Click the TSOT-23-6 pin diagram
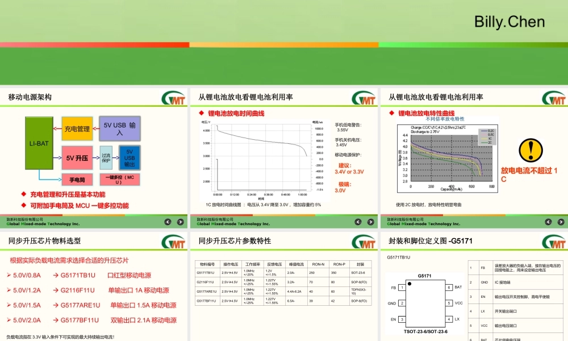 (x=425, y=303)
